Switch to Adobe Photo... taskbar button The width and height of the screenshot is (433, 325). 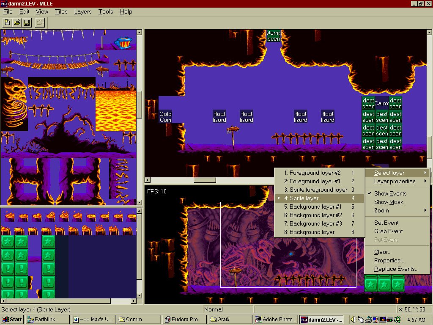pos(276,319)
